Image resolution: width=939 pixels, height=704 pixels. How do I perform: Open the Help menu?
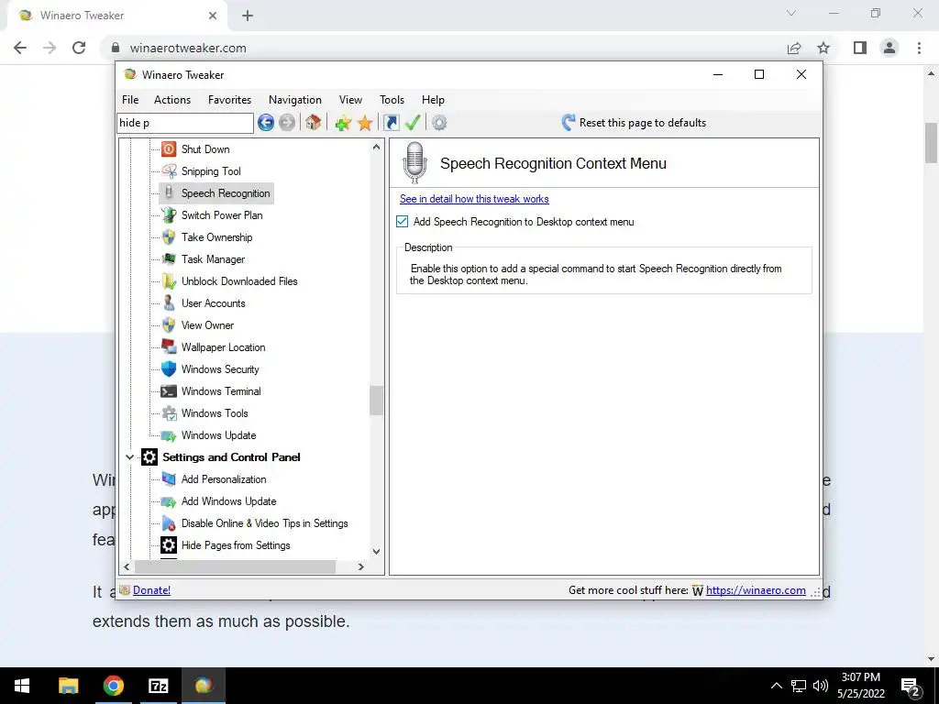point(433,100)
